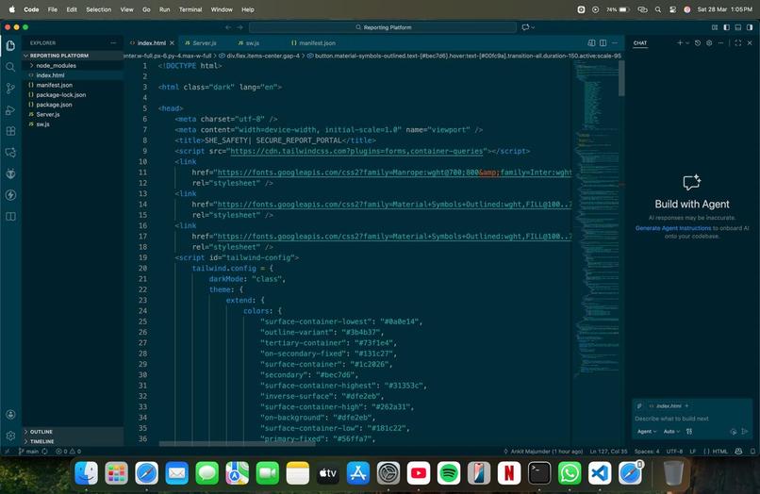
Task: Open new chat dropdown arrow
Action: click(x=687, y=43)
